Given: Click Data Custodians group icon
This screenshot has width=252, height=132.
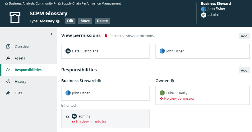Looking at the screenshot, I should (68, 51).
